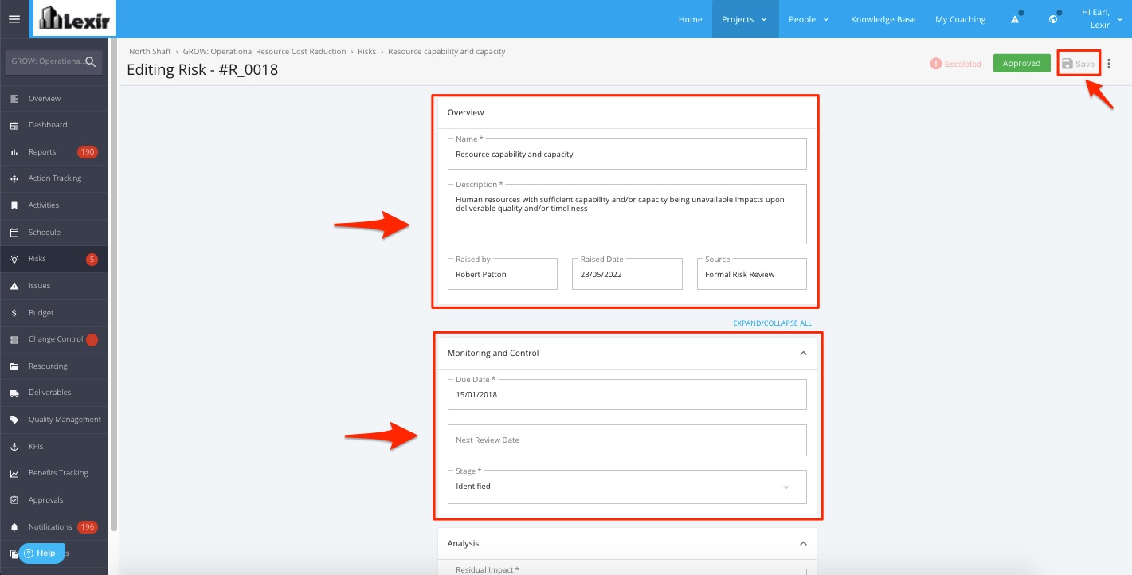Screen dimensions: 1132x575
Task: Click the Deliverables truck icon
Action: pyautogui.click(x=14, y=393)
